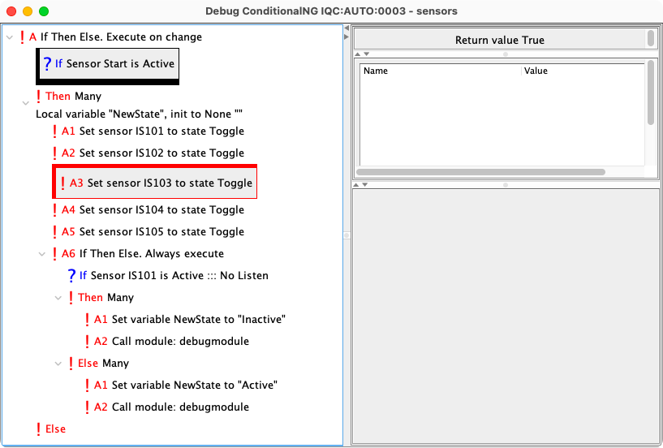Click red exclamation icon beside A2 IS102

pyautogui.click(x=54, y=153)
